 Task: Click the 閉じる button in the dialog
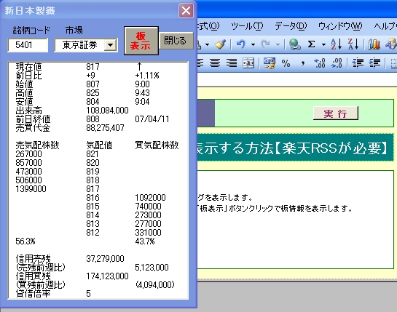[176, 41]
